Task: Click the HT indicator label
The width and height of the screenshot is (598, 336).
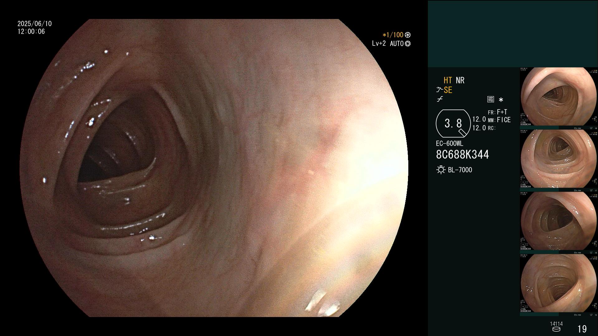Action: coord(448,80)
